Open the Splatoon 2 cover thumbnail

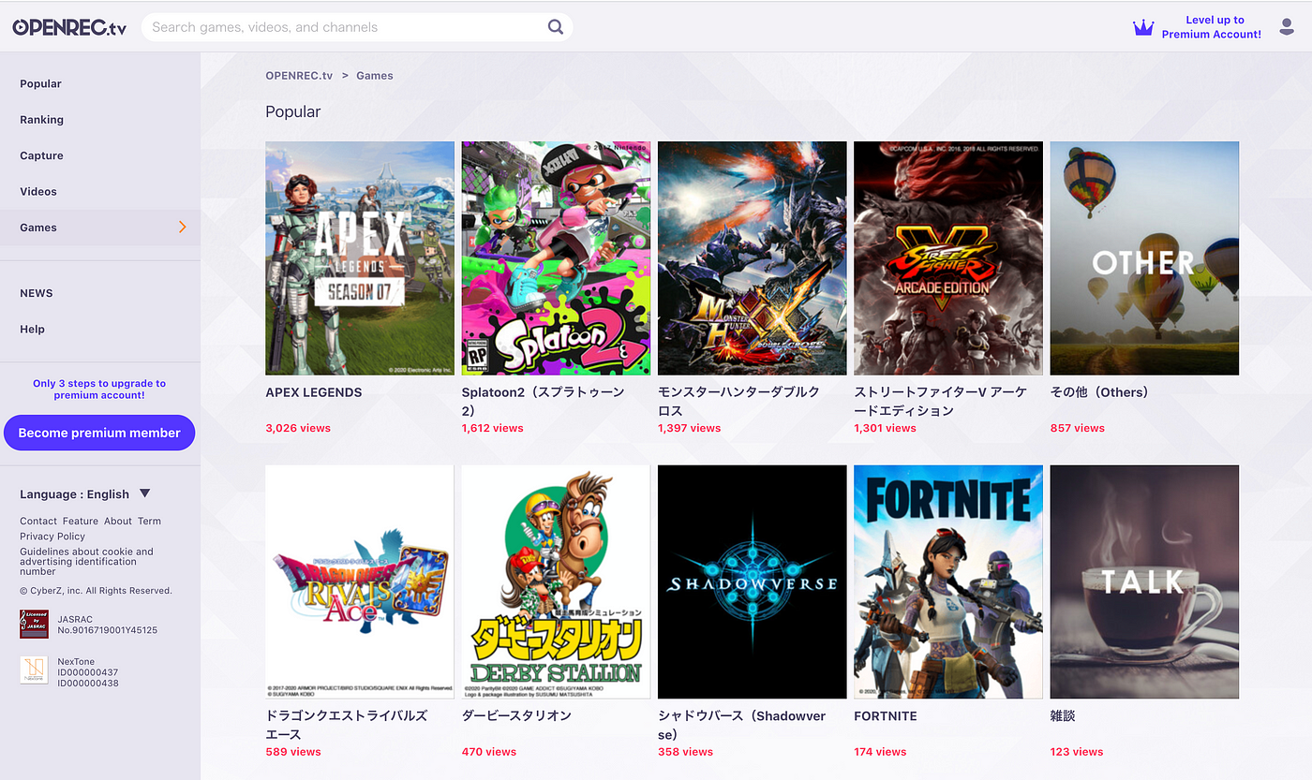click(556, 258)
